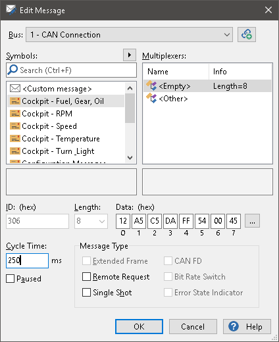
Task: Open the data bytes ellipsis editor
Action: [x=252, y=221]
